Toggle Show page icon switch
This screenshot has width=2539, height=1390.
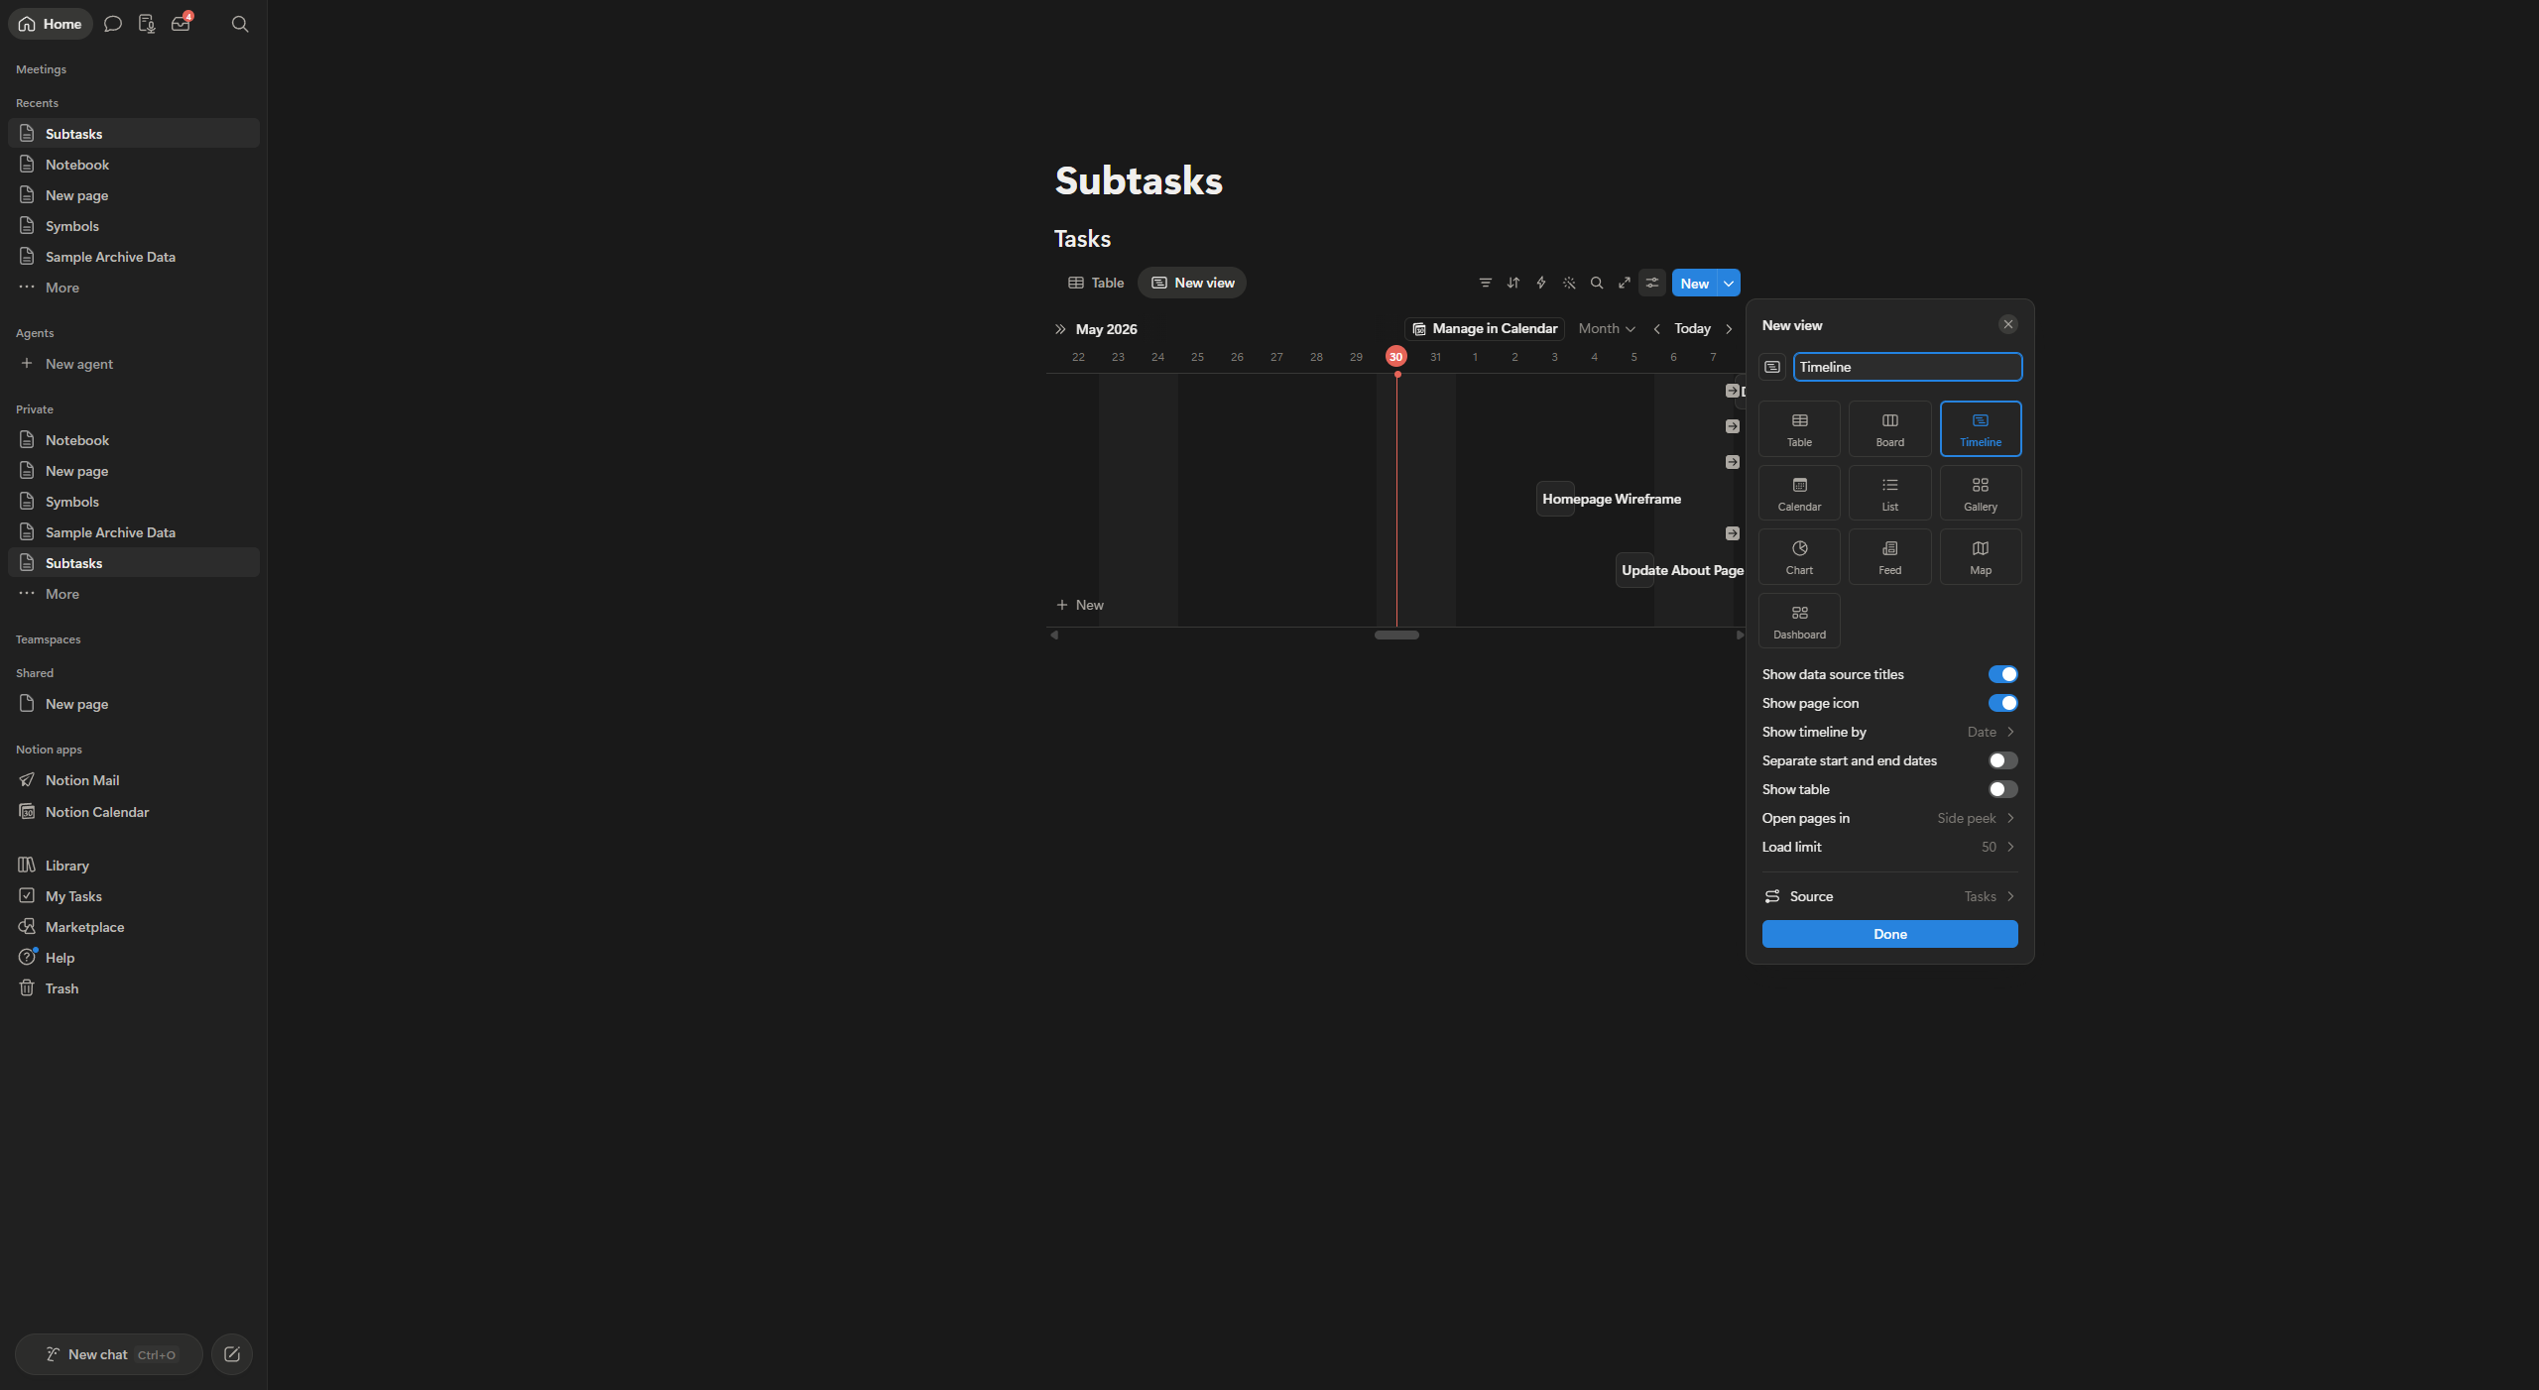point(2002,703)
